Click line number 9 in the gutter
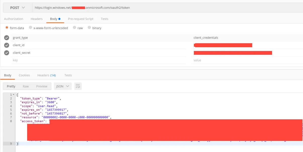The image size is (303, 152). [11, 144]
